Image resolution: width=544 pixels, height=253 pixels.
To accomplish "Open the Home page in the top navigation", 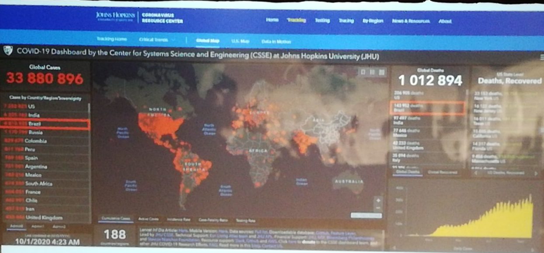I will [272, 21].
